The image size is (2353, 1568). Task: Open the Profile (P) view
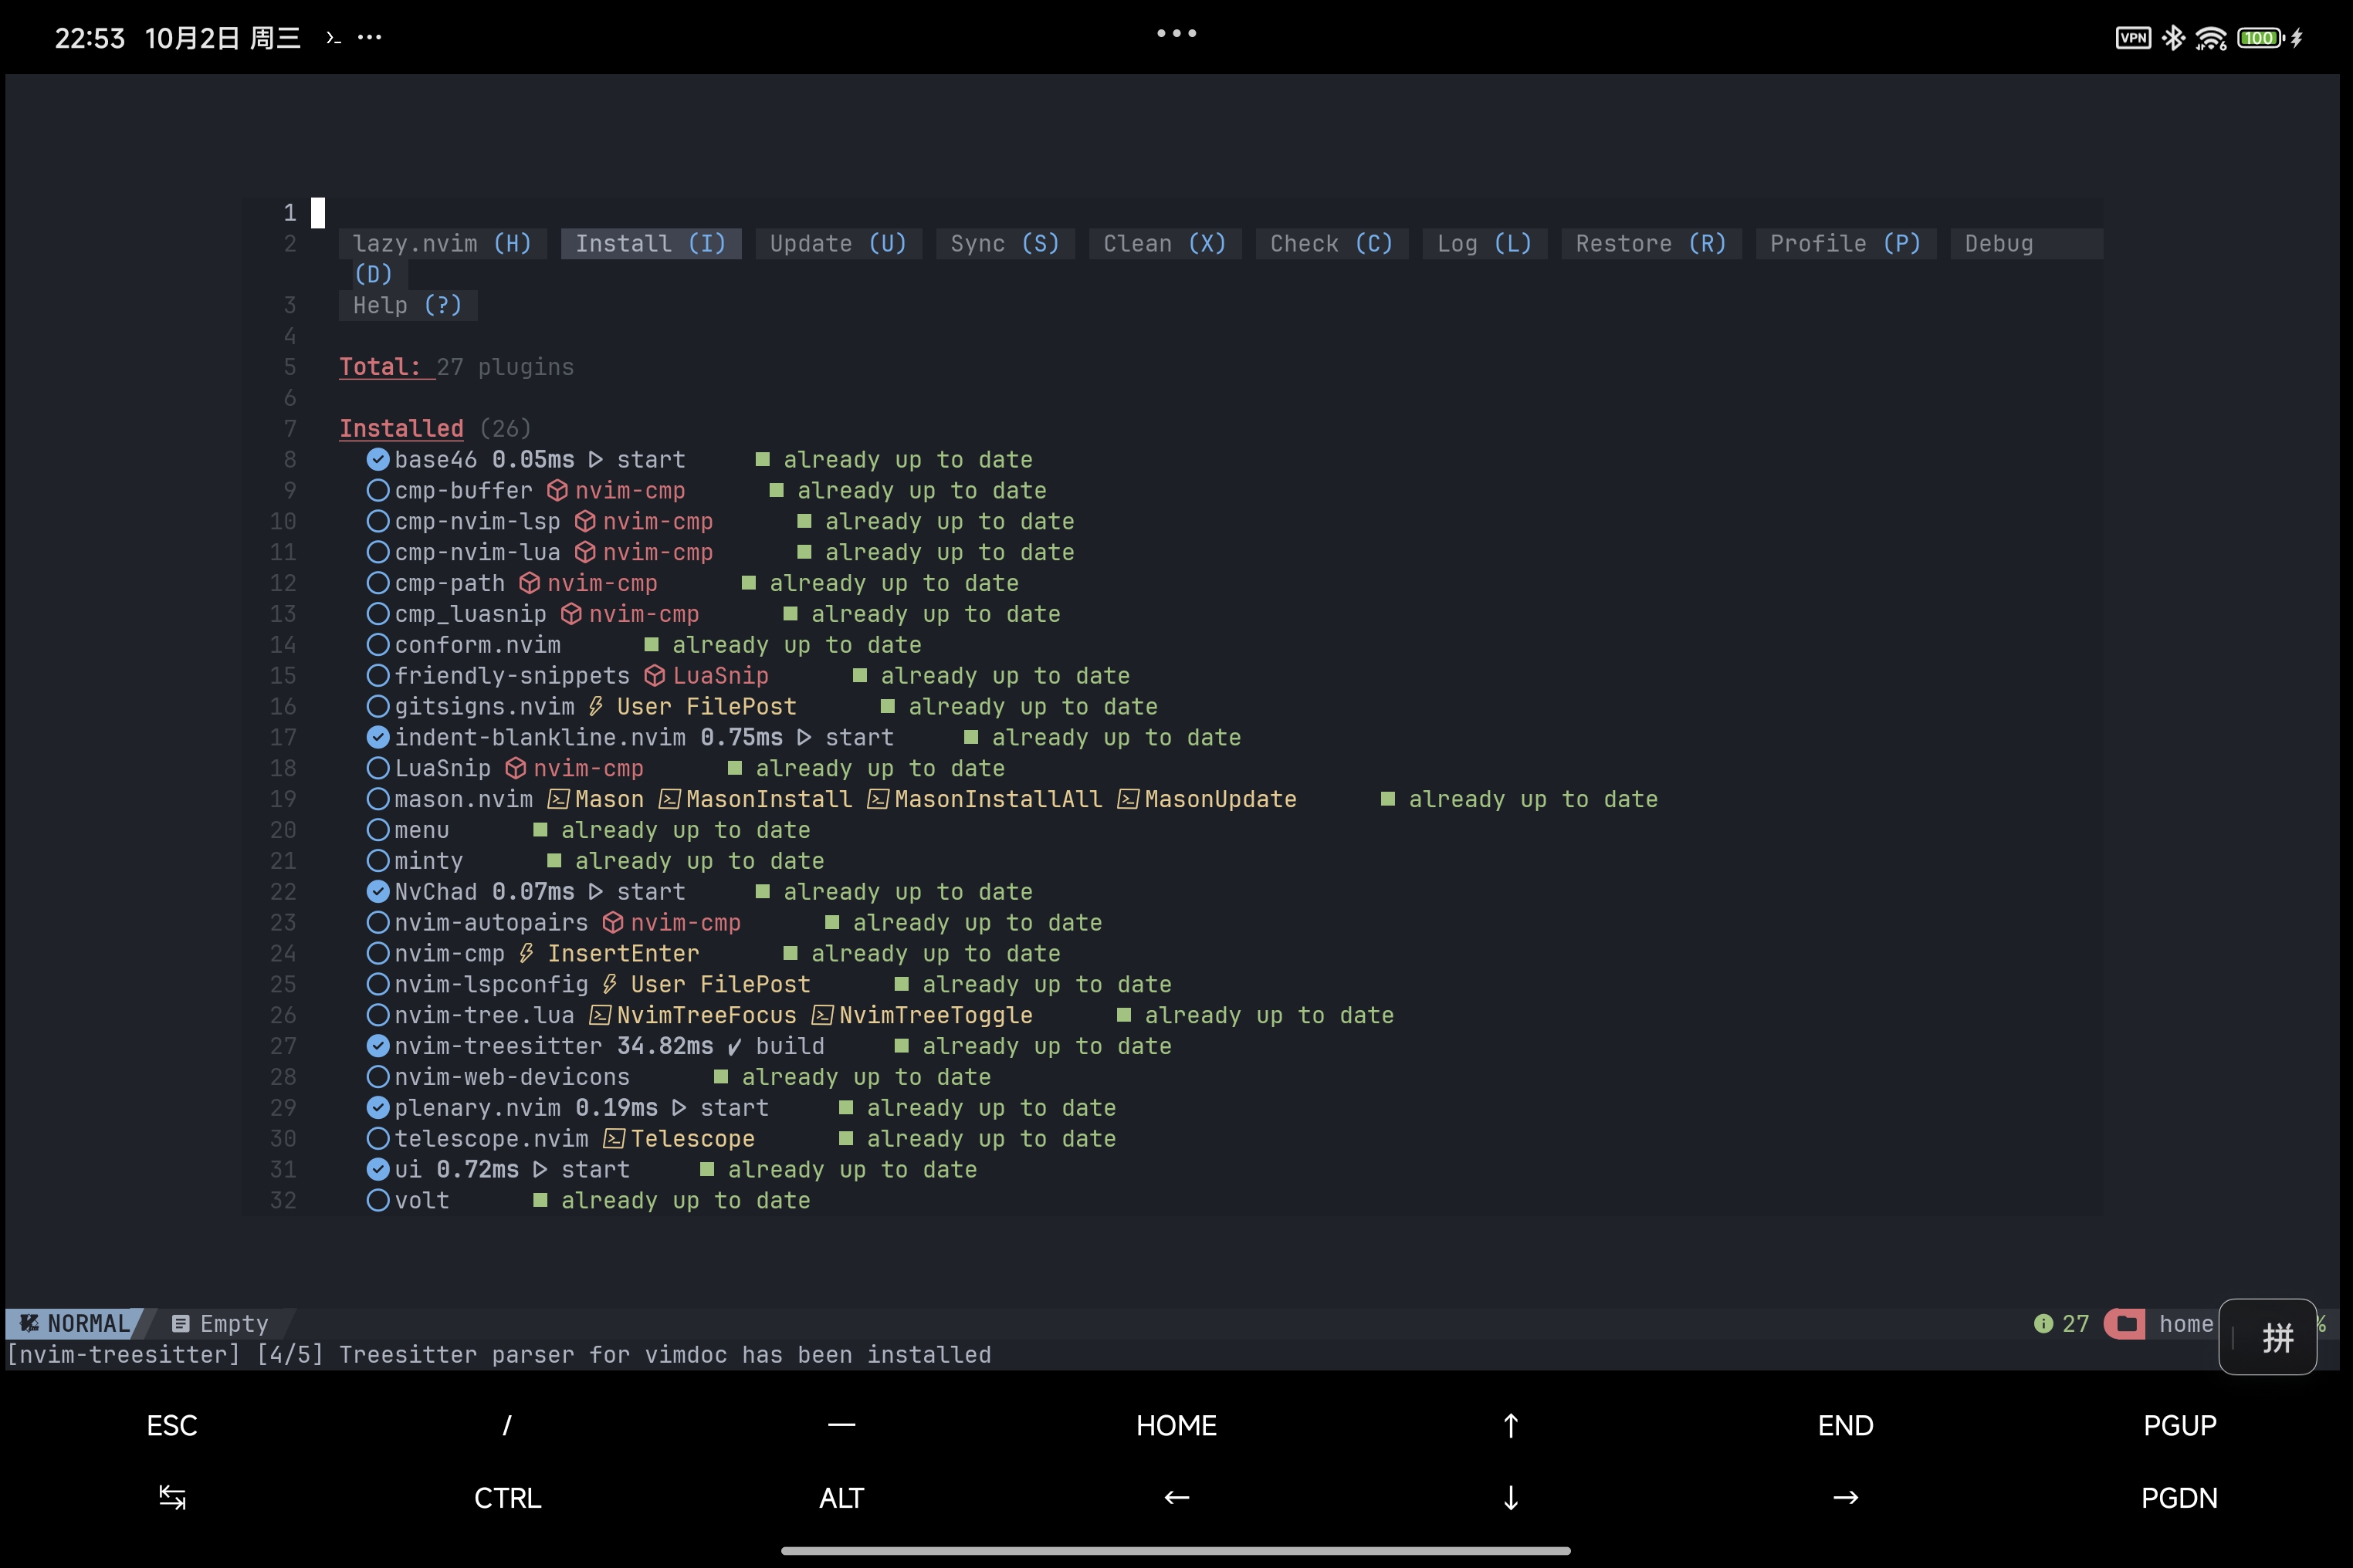click(x=1846, y=243)
